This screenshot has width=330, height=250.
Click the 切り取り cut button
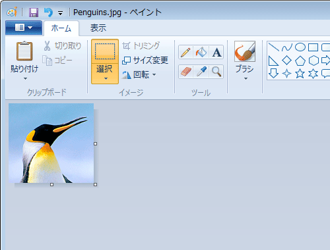[x=63, y=46]
